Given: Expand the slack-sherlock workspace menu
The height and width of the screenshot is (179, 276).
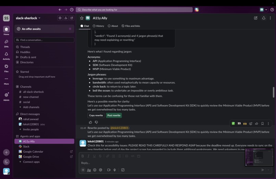Looking at the screenshot, I should pos(28,18).
